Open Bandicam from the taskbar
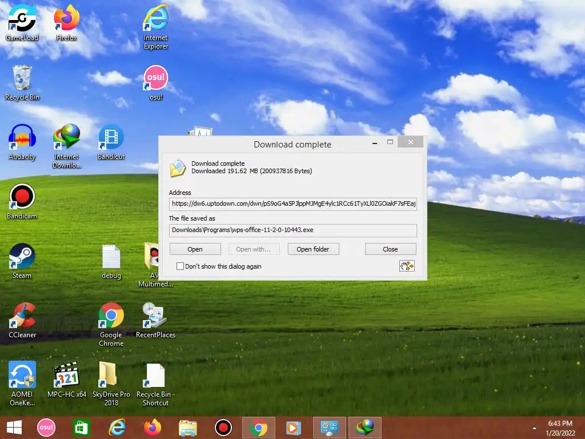585x439 pixels. point(223,428)
